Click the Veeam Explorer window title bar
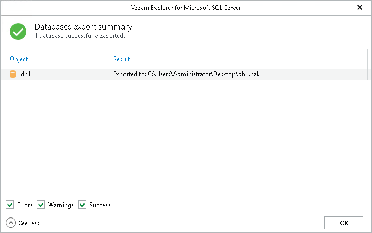 click(x=185, y=8)
